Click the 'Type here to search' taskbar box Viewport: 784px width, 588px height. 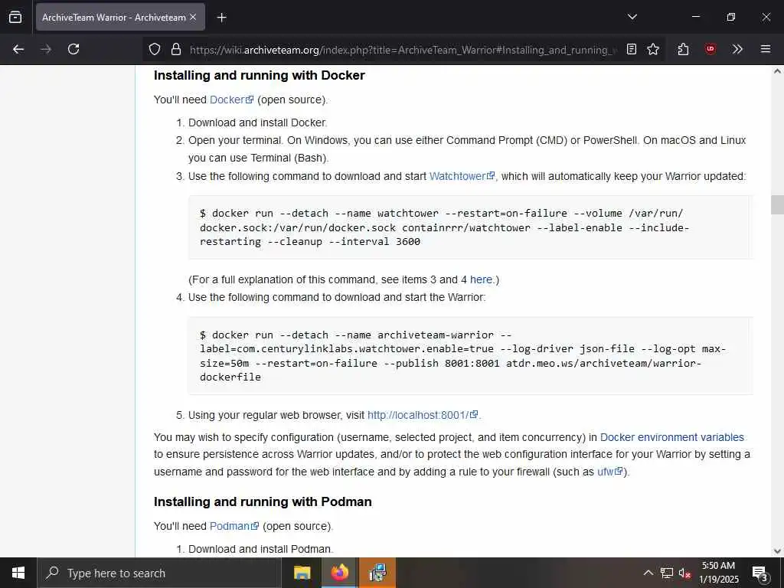click(x=159, y=573)
